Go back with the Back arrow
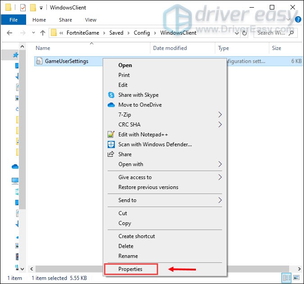This screenshot has width=304, height=284. (9, 33)
